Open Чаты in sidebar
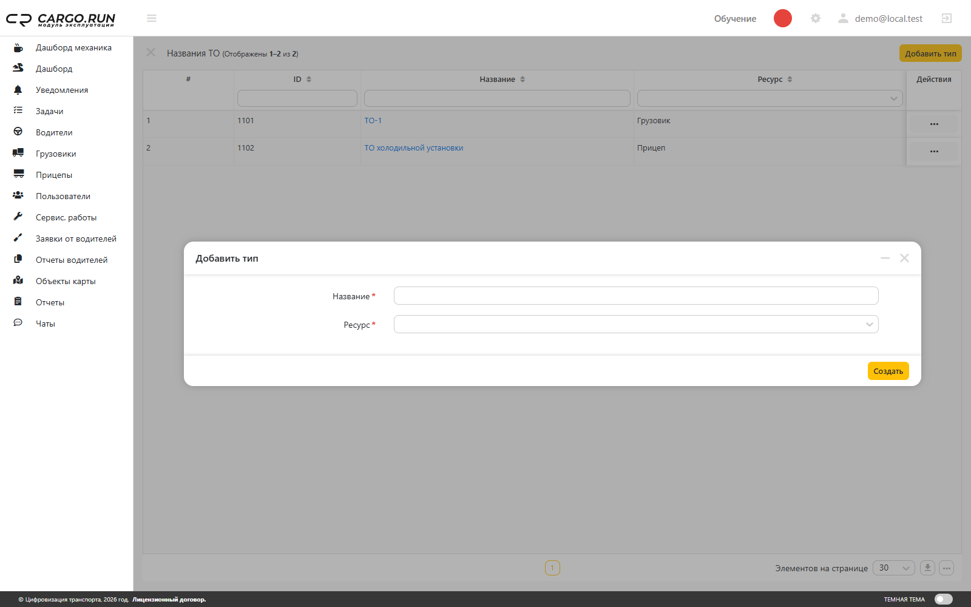This screenshot has width=971, height=607. pyautogui.click(x=46, y=324)
